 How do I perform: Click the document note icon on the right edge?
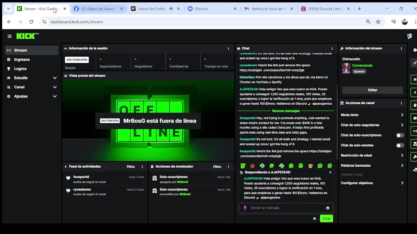point(415,105)
